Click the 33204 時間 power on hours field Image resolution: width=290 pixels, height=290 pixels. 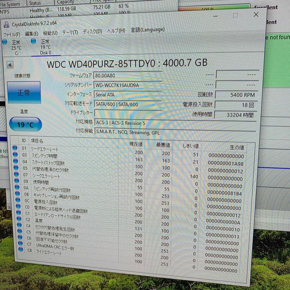click(236, 115)
